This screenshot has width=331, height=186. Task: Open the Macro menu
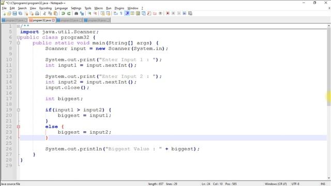99,8
